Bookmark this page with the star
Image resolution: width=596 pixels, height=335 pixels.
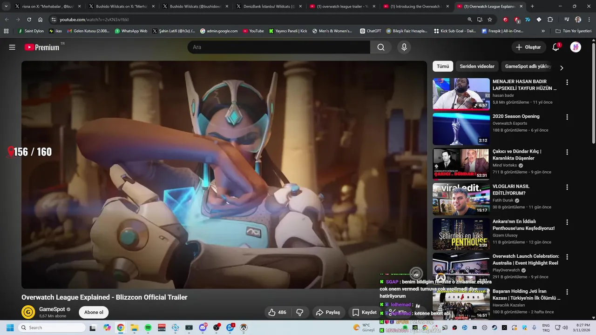tap(490, 20)
